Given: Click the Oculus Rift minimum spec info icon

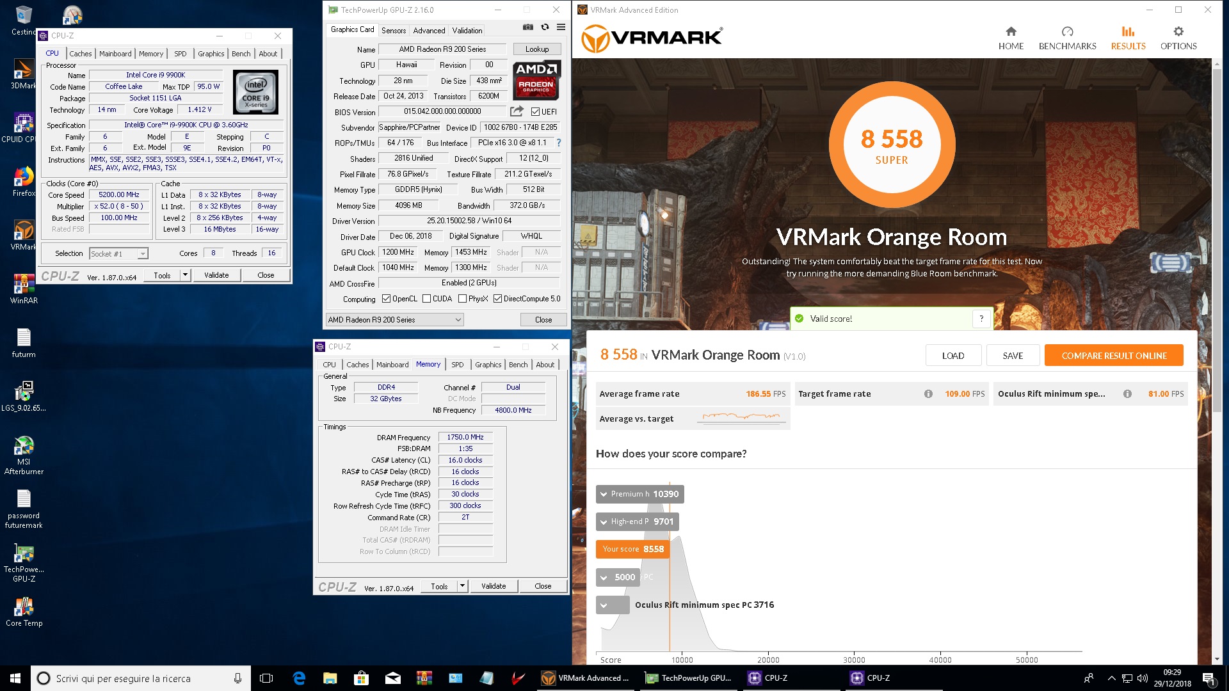Looking at the screenshot, I should [1127, 394].
